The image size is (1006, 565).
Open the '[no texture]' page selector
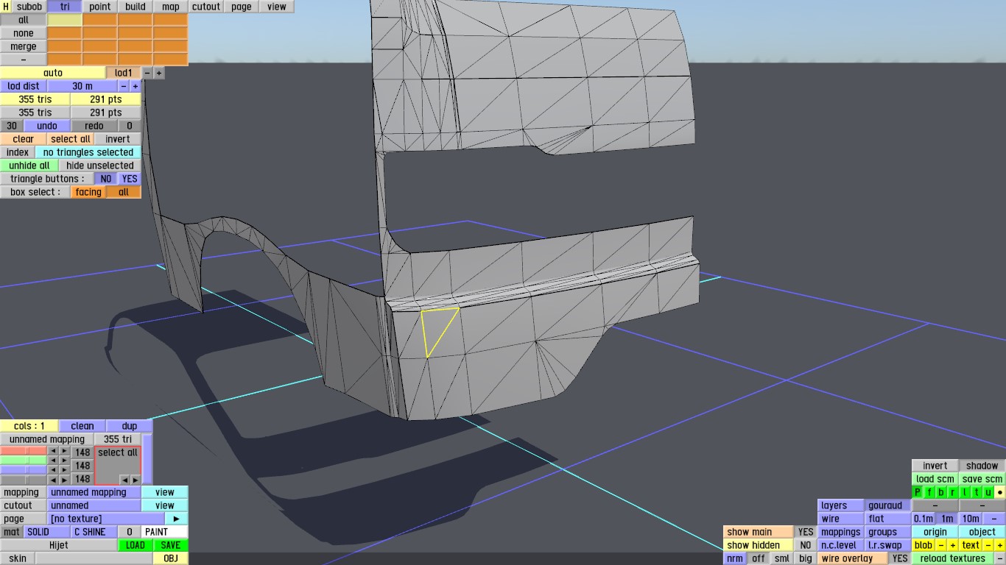point(106,519)
